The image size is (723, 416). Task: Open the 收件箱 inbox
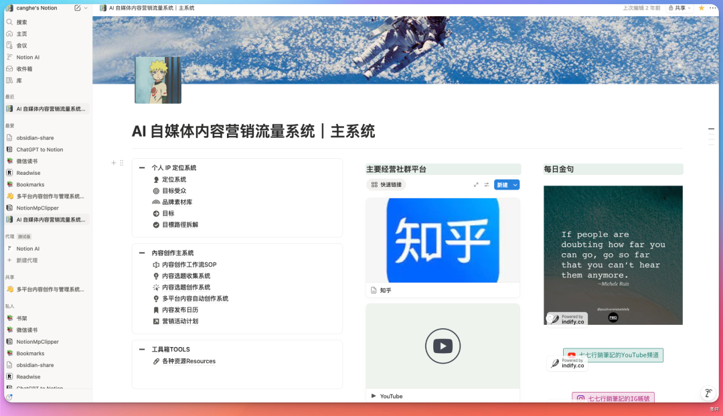click(25, 69)
